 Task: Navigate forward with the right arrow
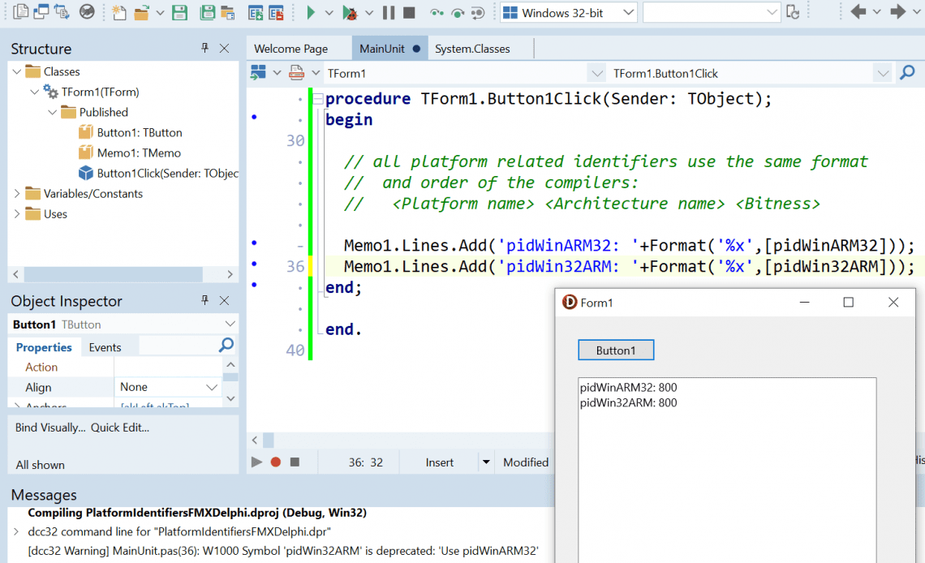pos(897,12)
